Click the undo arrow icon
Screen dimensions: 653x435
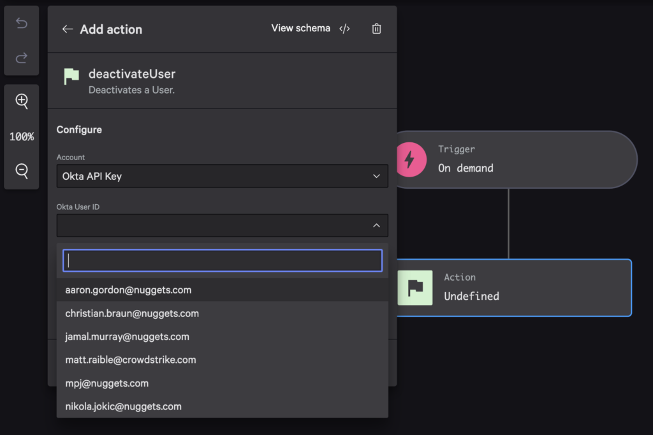pos(22,24)
